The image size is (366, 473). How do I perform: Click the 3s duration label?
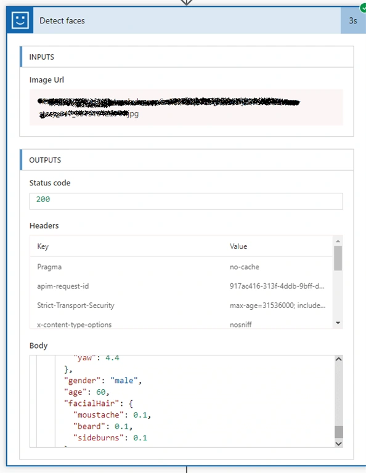(x=353, y=20)
